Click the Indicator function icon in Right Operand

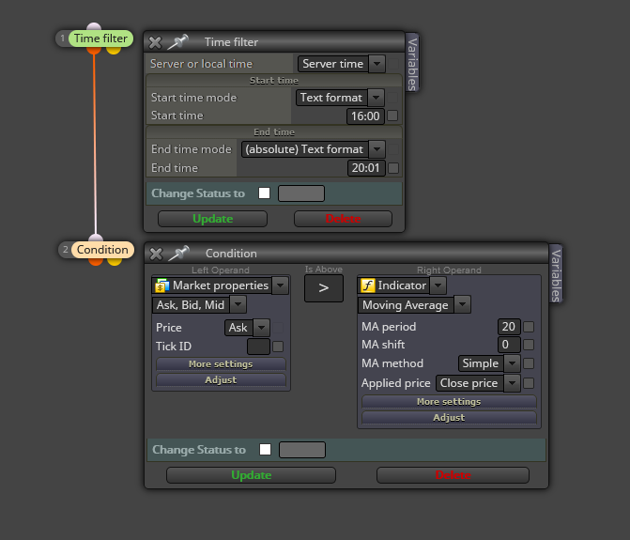368,285
